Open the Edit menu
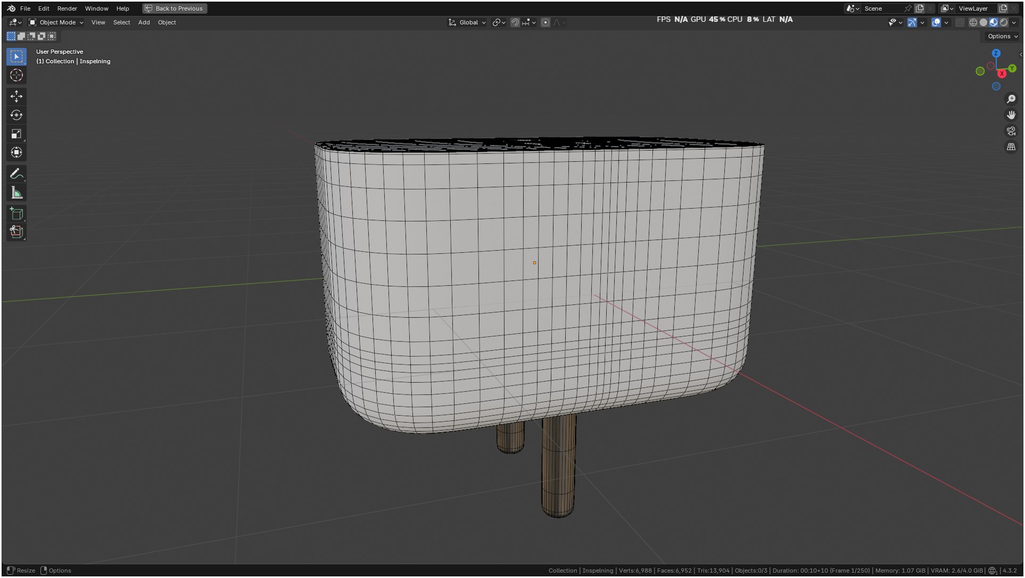 coord(44,9)
